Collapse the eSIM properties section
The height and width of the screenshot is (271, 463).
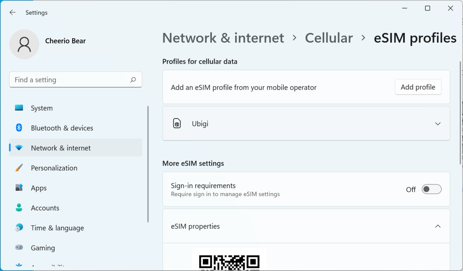point(438,226)
